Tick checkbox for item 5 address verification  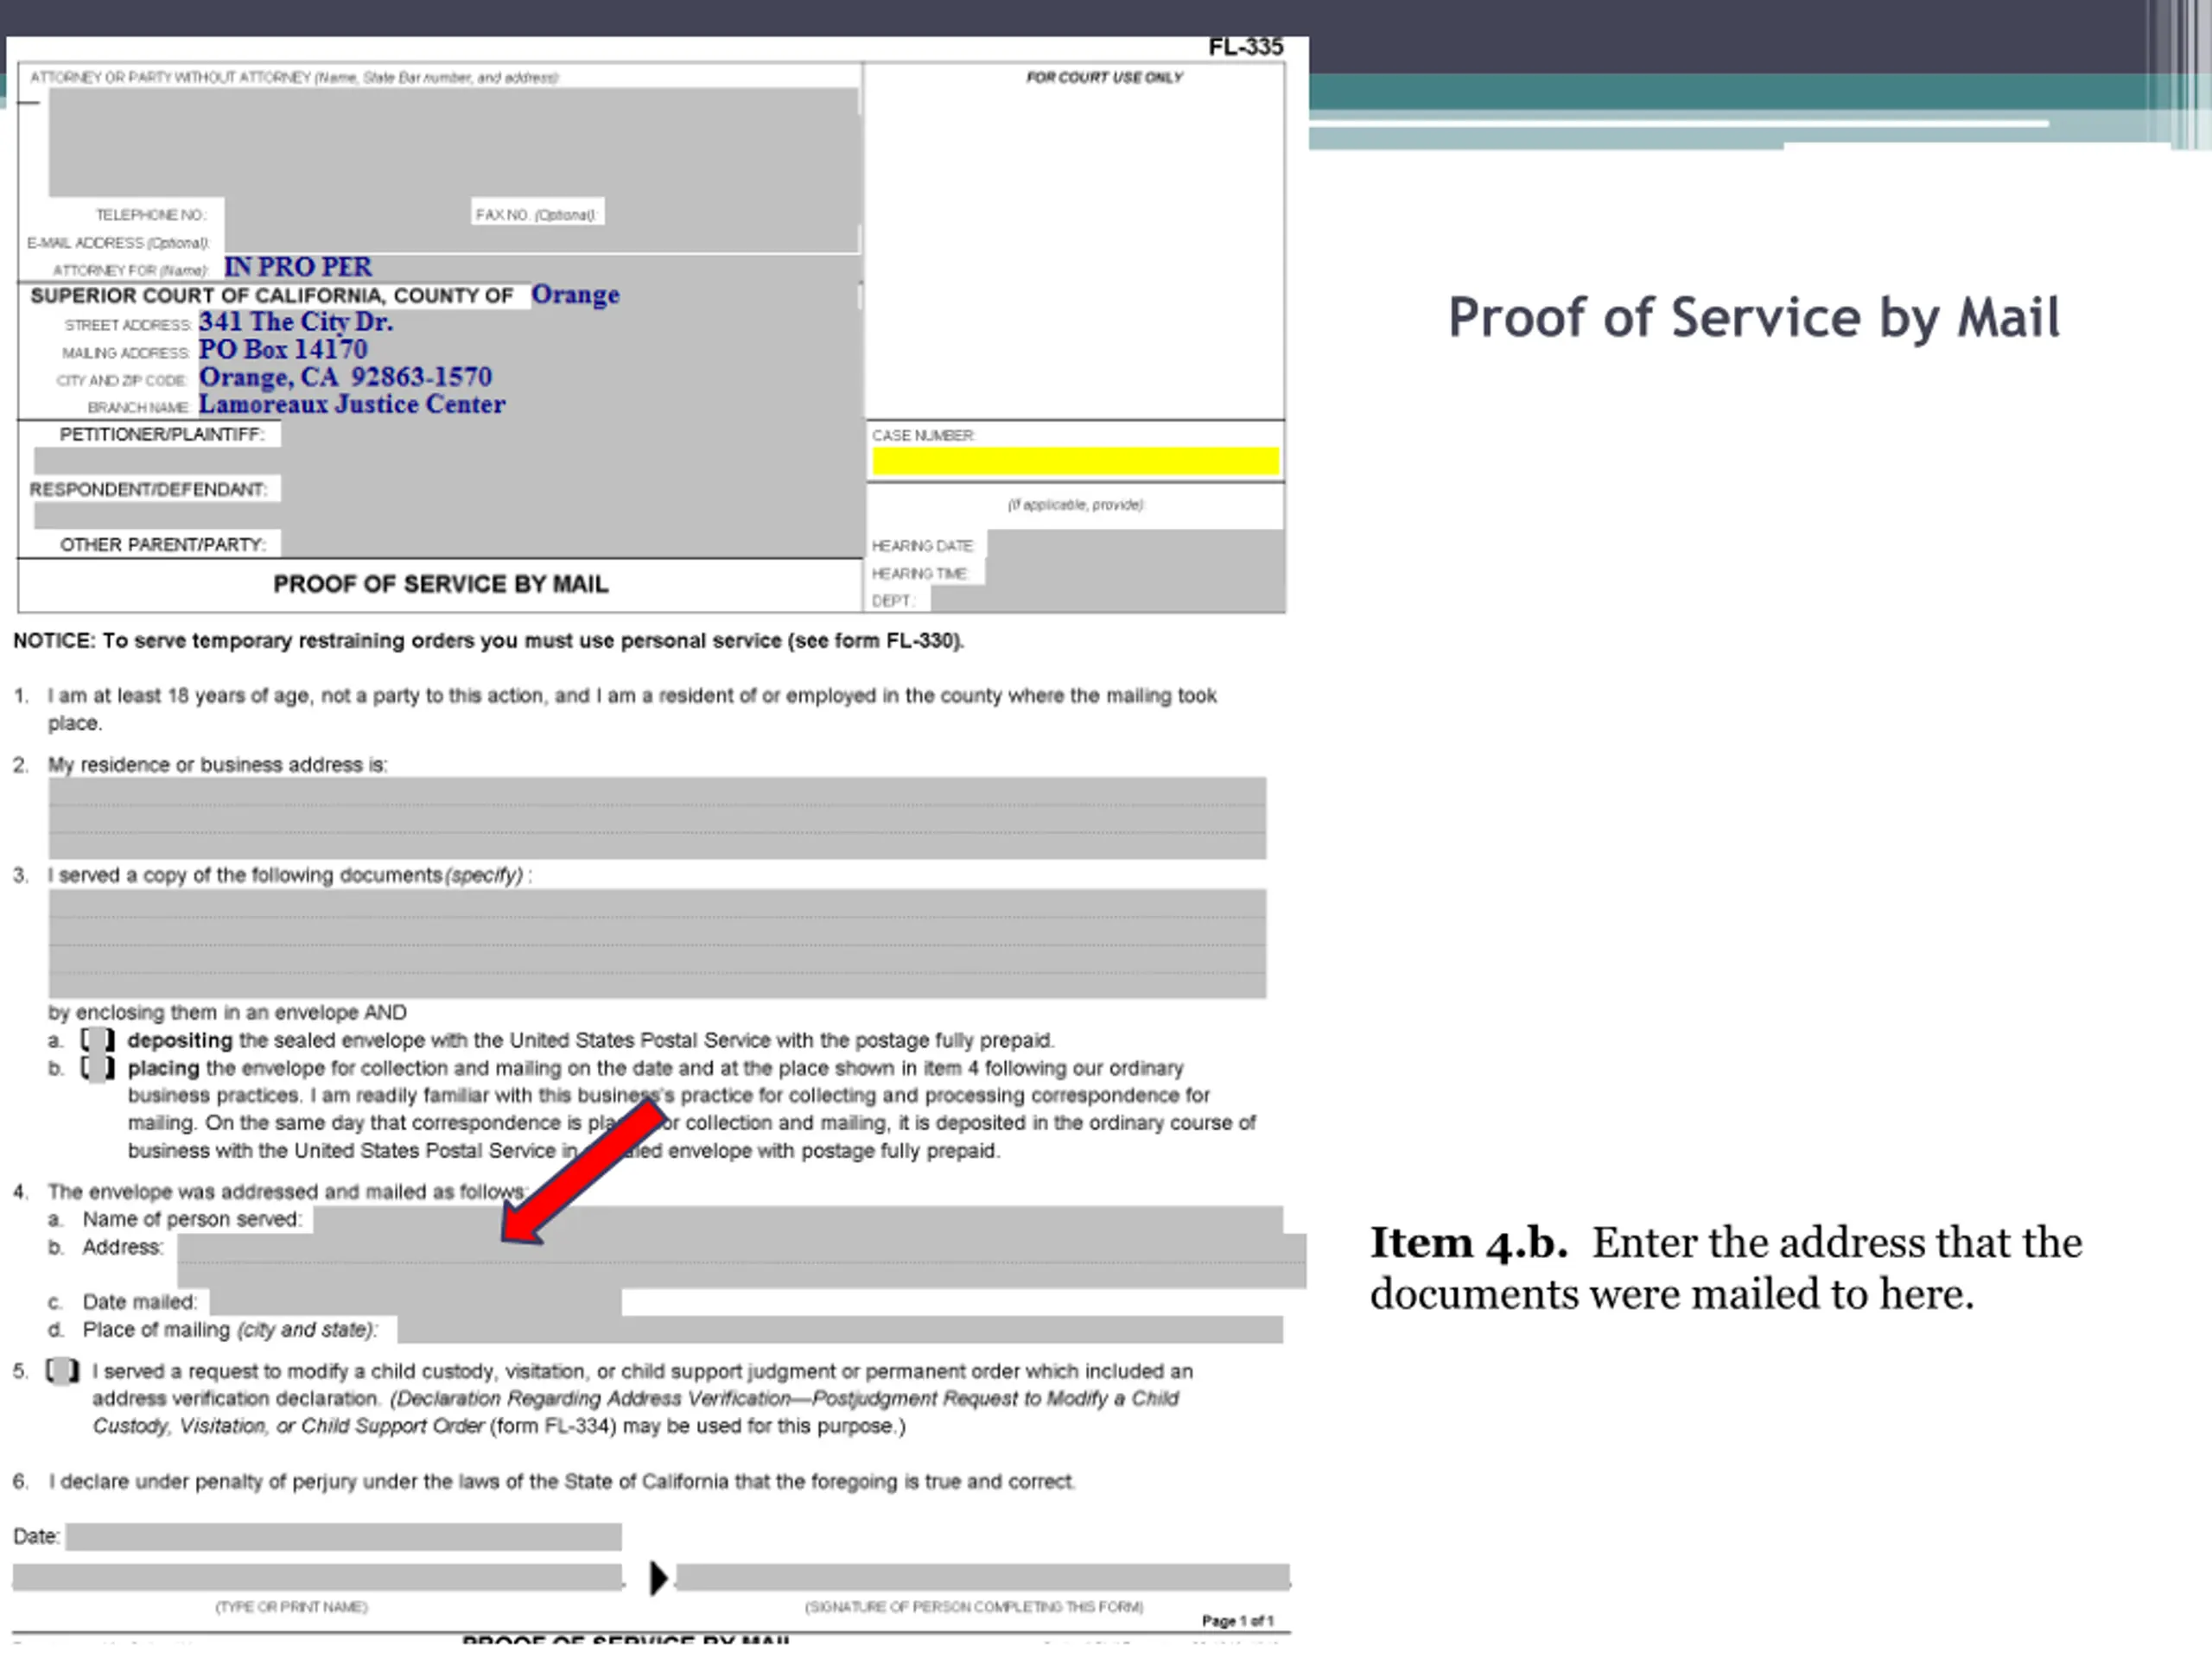point(62,1370)
